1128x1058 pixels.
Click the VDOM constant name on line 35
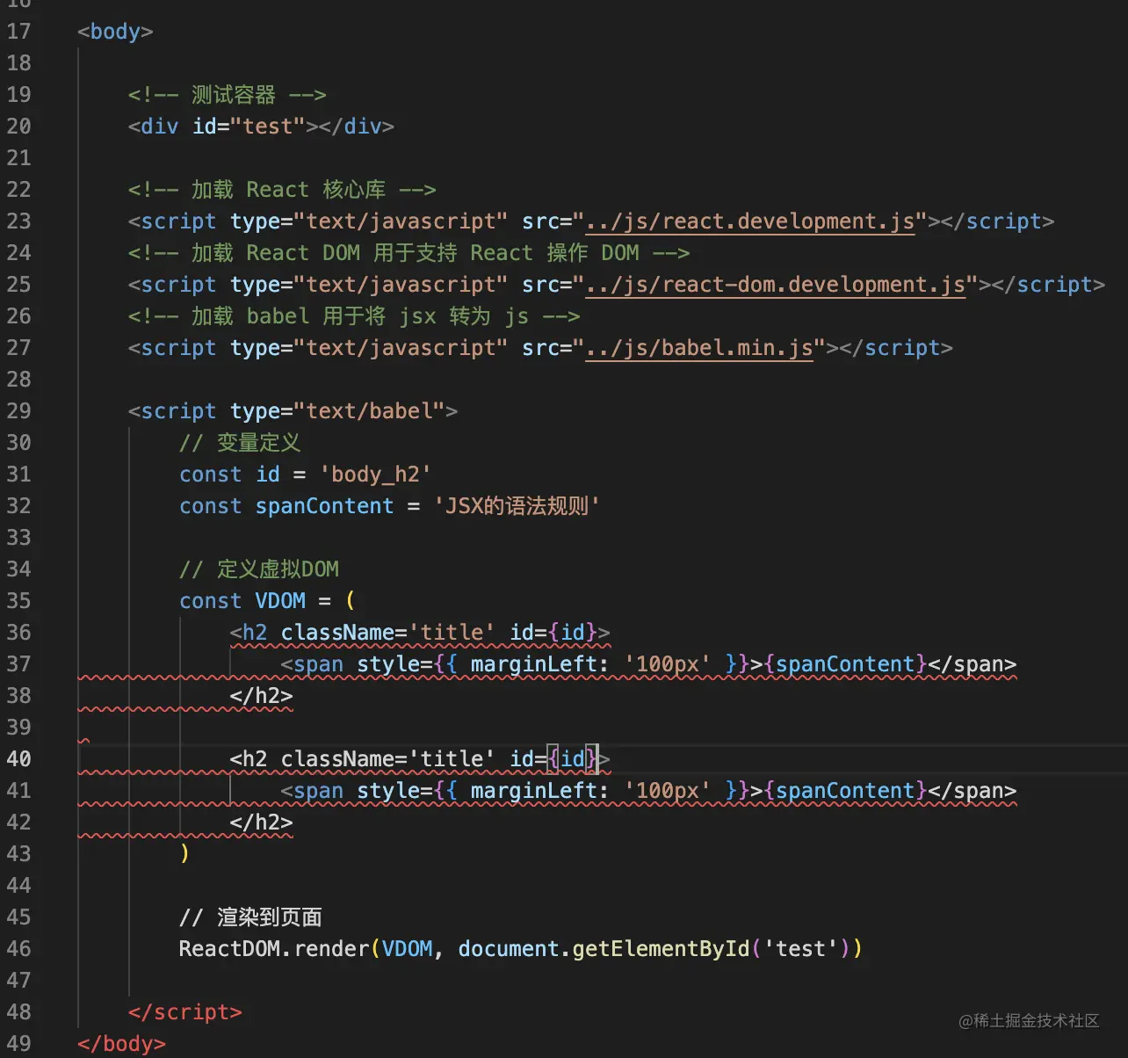[280, 601]
